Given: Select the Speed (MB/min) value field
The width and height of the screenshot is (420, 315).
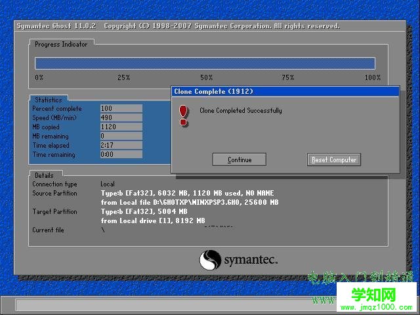Looking at the screenshot, I should click(121, 118).
